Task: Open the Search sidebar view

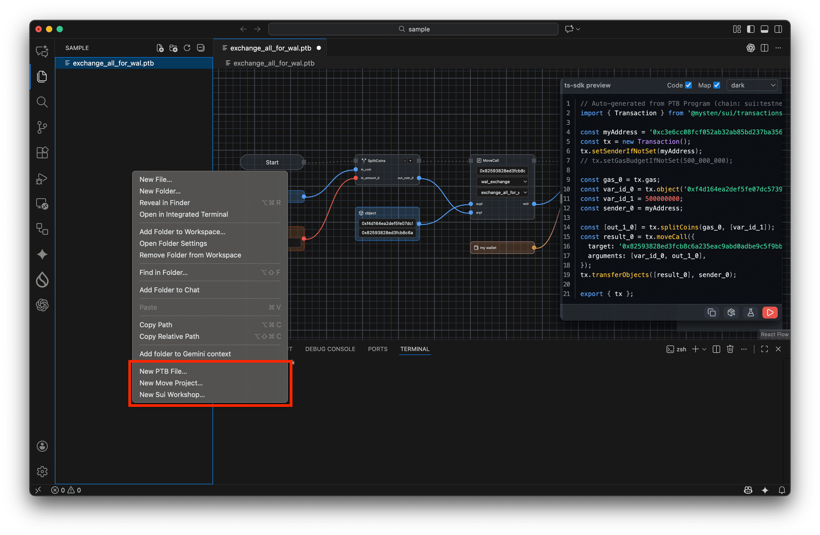Action: click(x=42, y=102)
